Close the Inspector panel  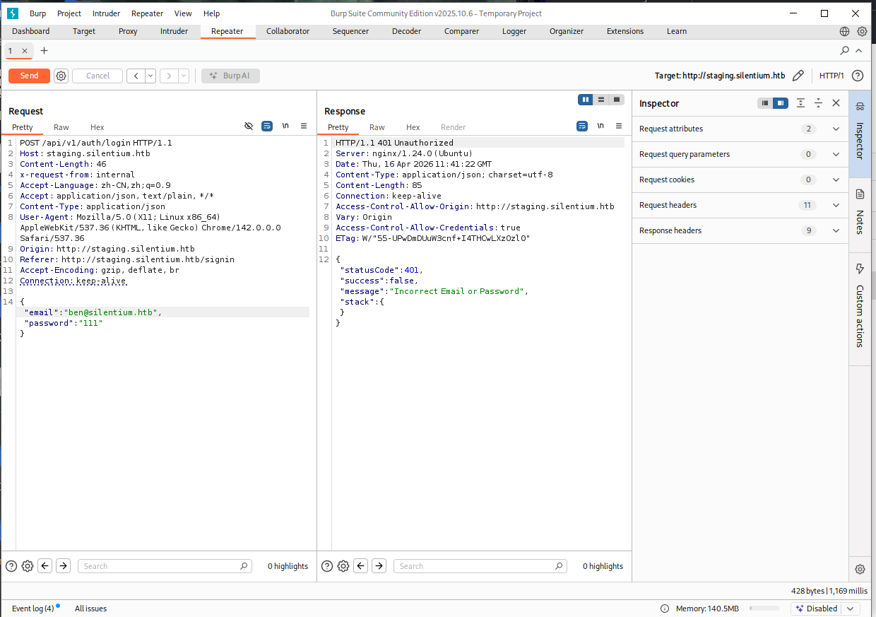tap(836, 103)
